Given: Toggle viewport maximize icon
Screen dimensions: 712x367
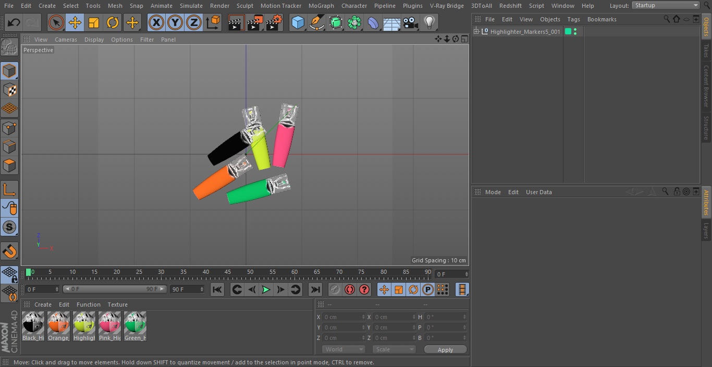Looking at the screenshot, I should 464,39.
